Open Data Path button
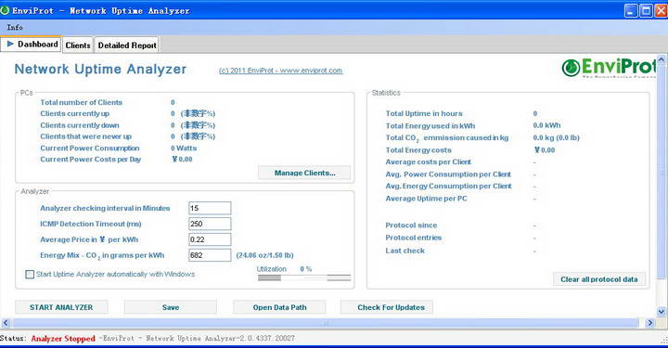The width and height of the screenshot is (668, 348). point(279,307)
